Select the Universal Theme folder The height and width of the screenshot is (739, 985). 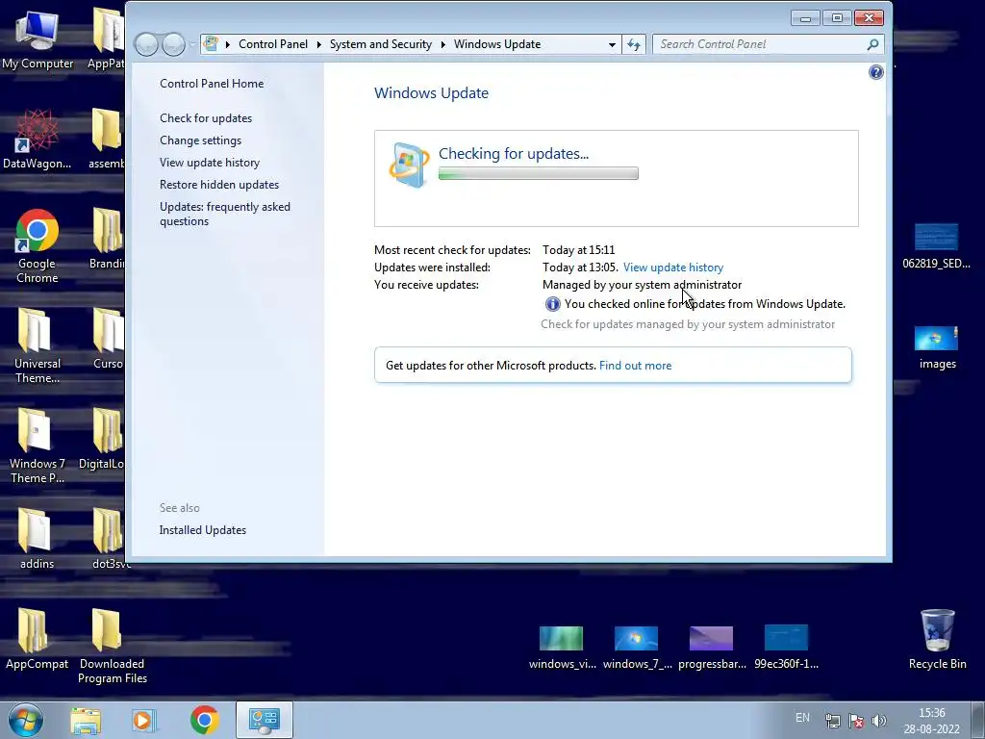(38, 345)
